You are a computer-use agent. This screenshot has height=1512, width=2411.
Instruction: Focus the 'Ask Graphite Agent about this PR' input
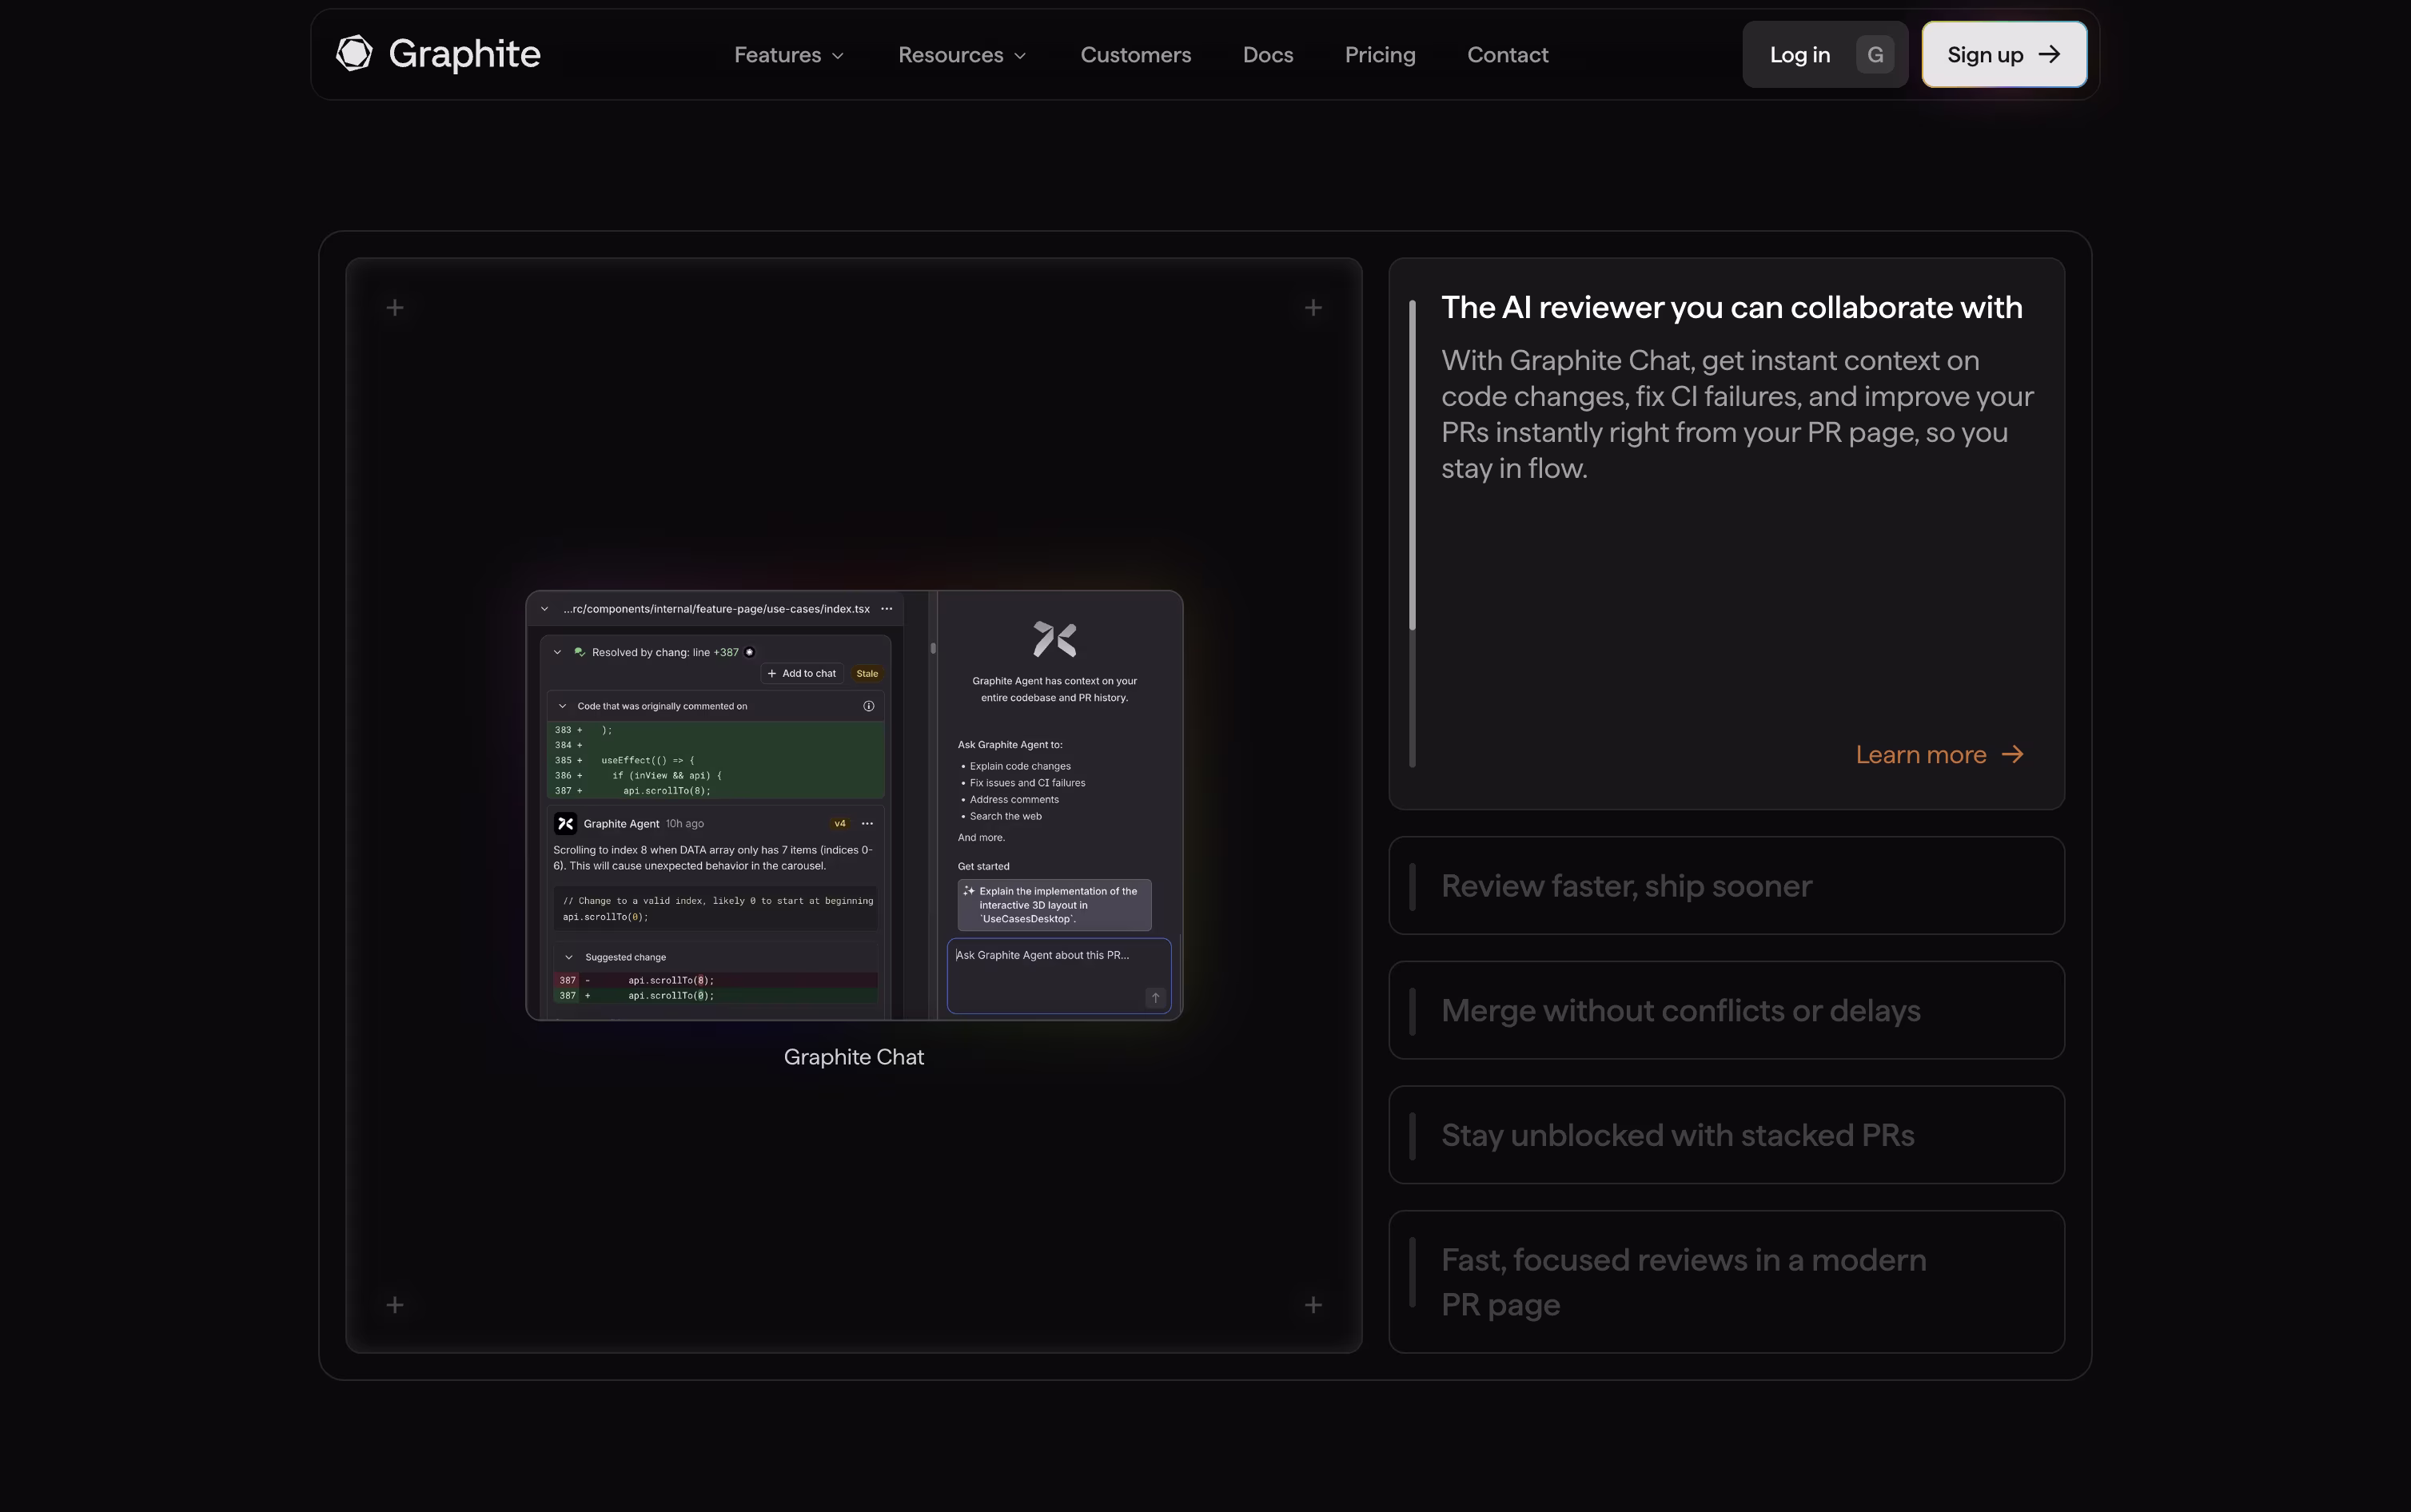[x=1059, y=976]
